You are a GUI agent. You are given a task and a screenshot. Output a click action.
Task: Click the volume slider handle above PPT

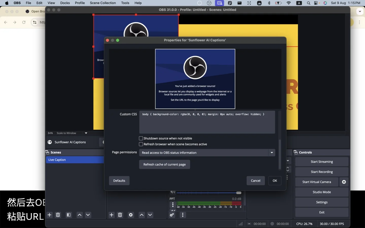239,193
